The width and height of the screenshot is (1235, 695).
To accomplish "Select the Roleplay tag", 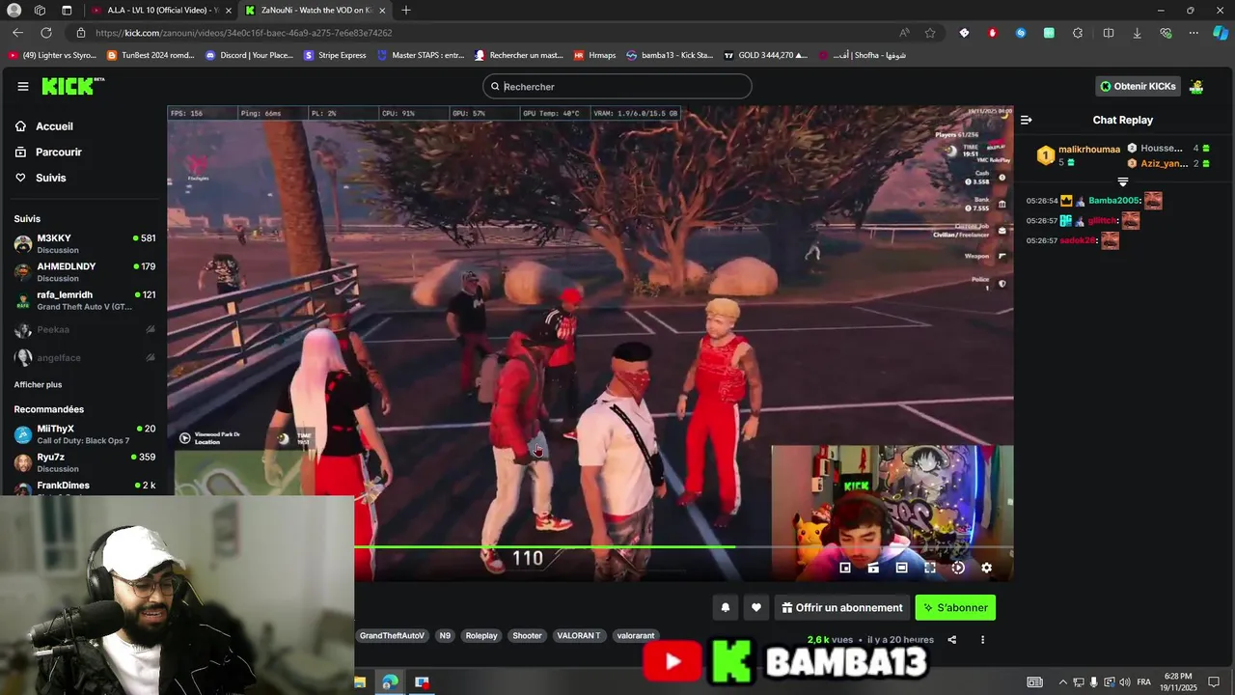I will (481, 635).
